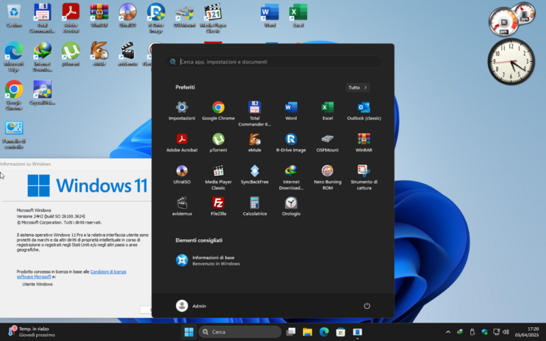Select Media Player Classic desktop shortcut

tap(213, 18)
